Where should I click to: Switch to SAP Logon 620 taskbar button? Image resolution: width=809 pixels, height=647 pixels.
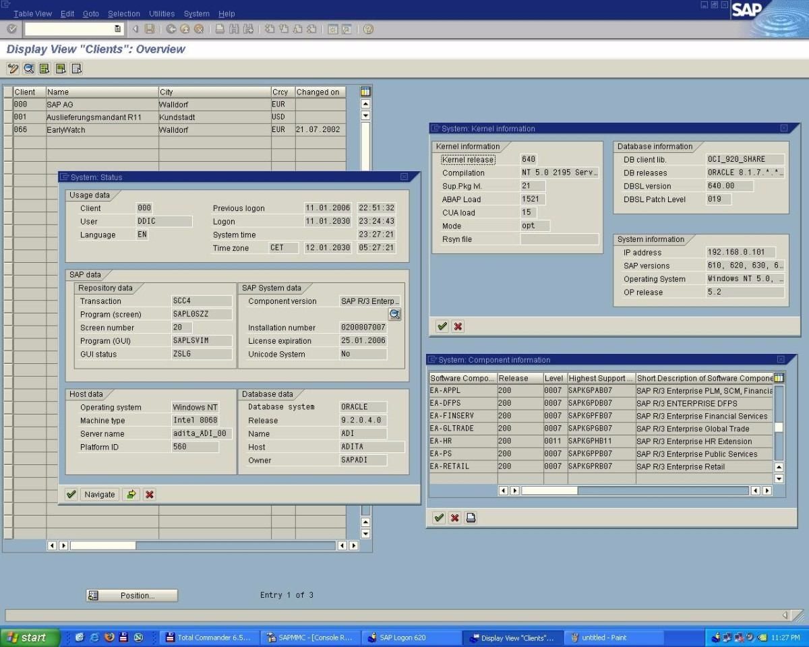point(411,637)
